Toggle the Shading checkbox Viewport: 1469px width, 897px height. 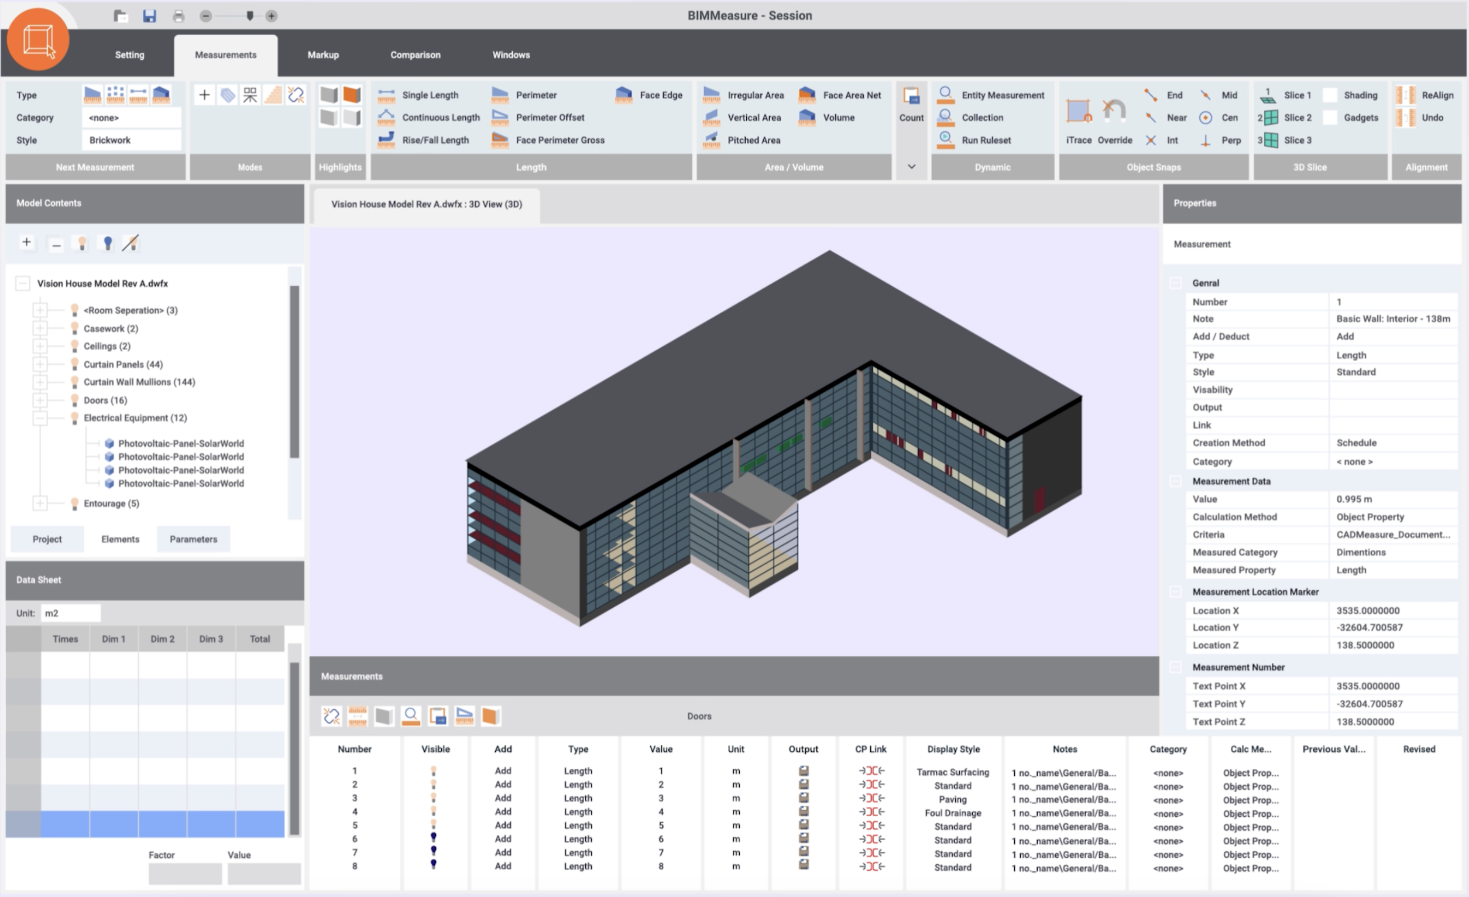1331,94
